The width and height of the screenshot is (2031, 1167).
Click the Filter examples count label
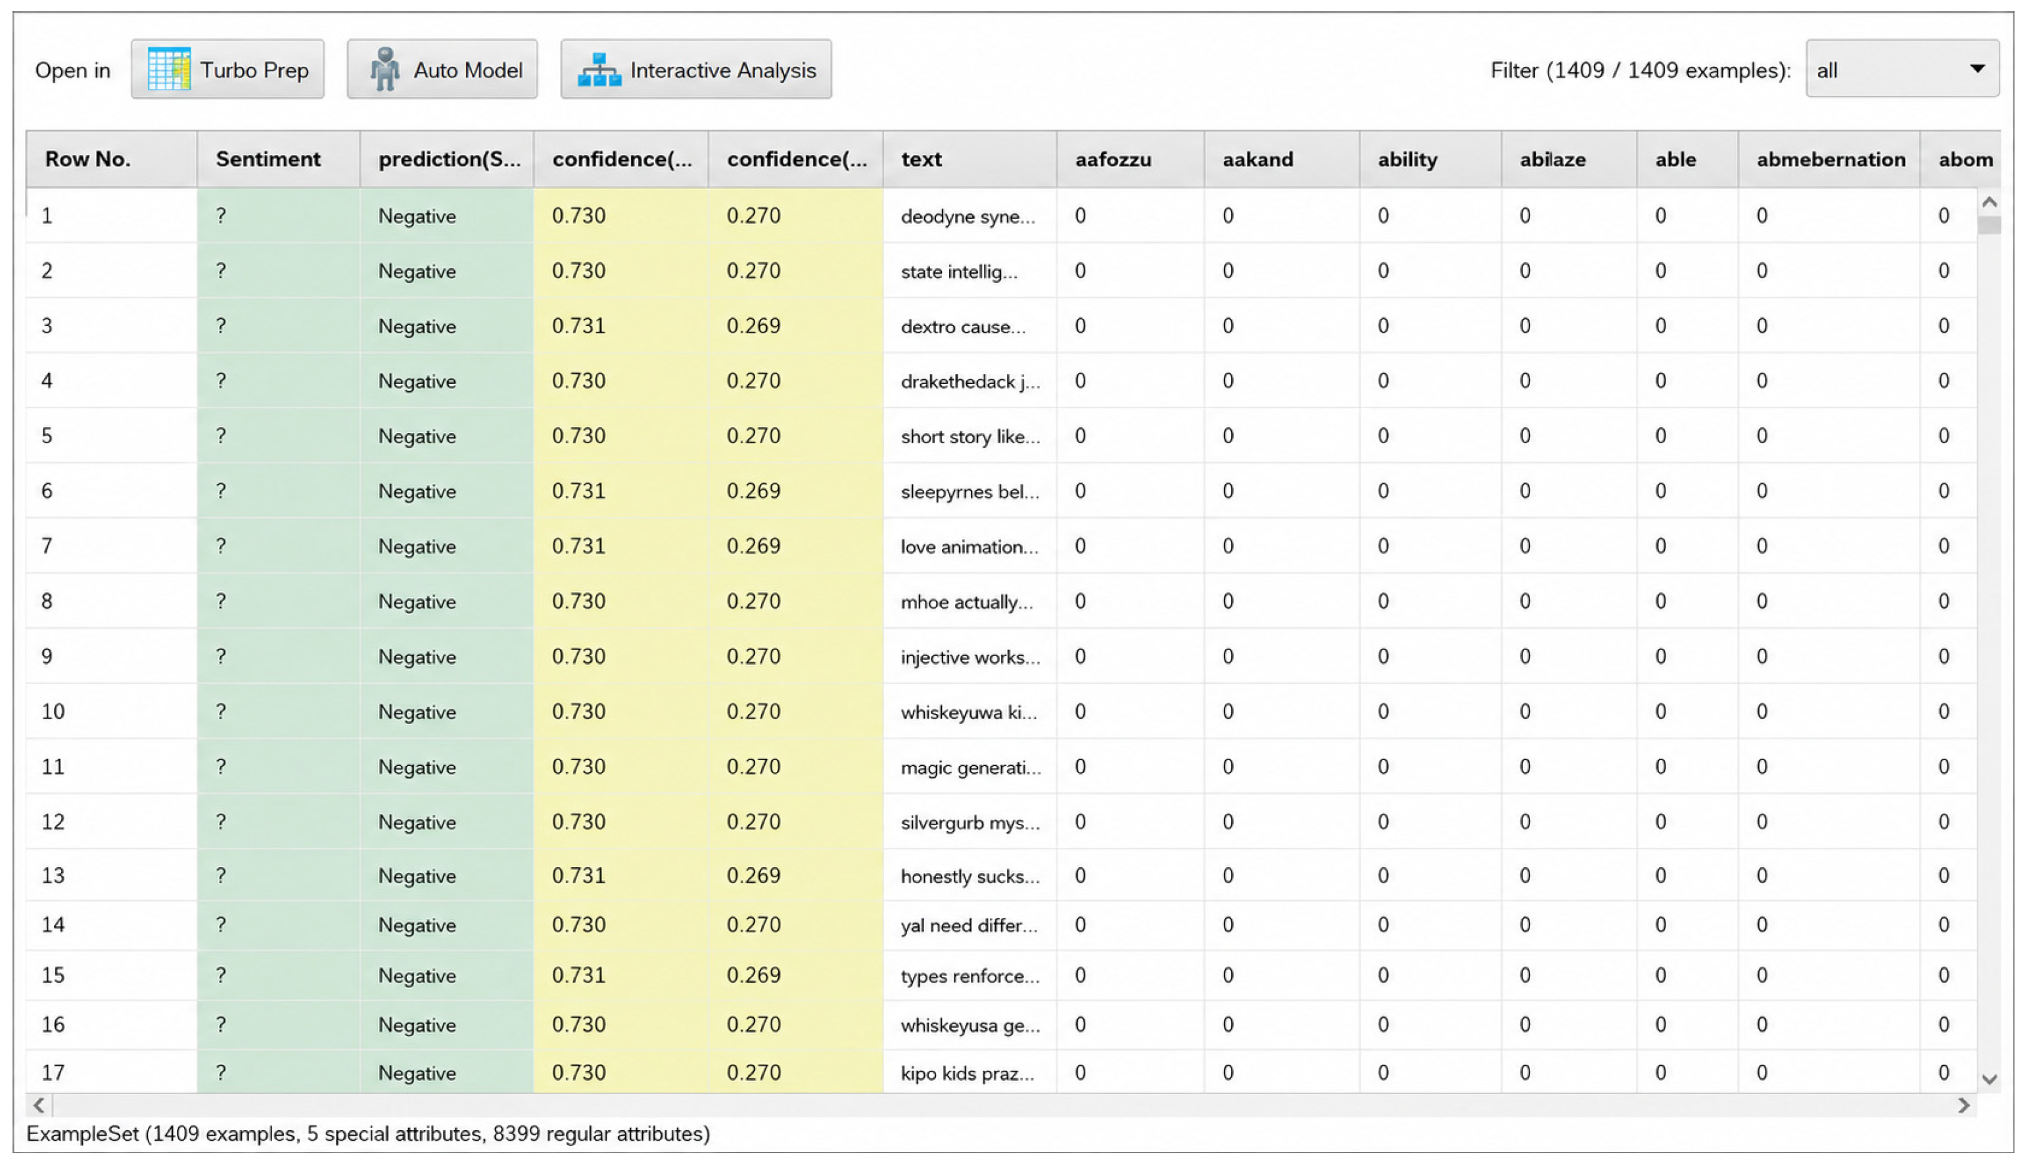[x=1640, y=70]
